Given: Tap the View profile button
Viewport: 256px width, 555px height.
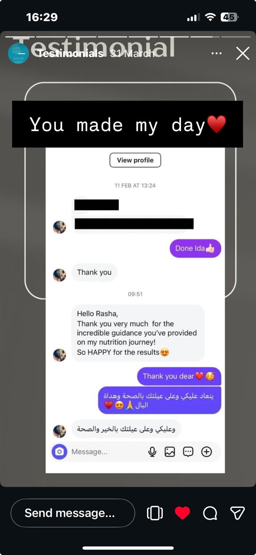Looking at the screenshot, I should [135, 160].
